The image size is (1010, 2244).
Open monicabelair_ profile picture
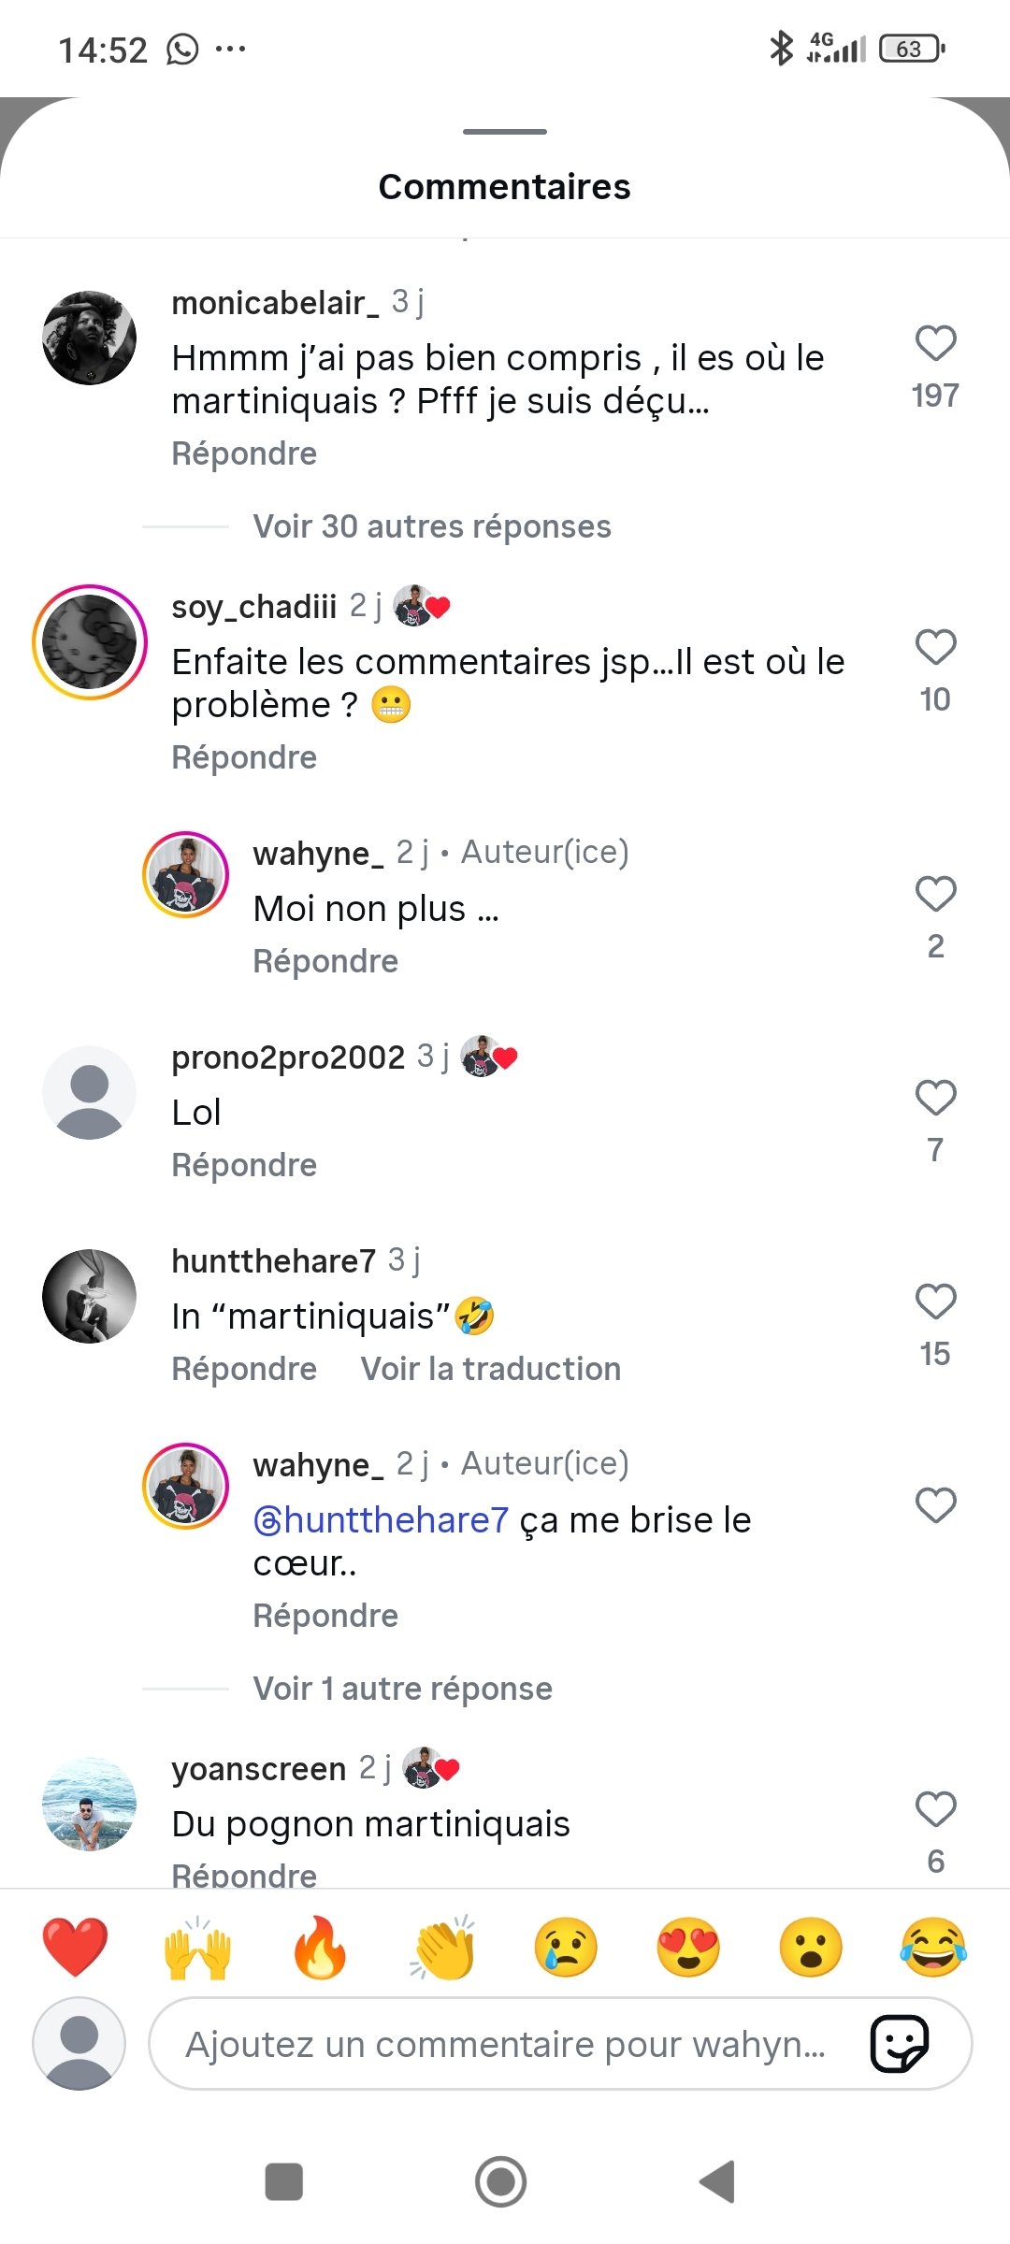tap(90, 338)
